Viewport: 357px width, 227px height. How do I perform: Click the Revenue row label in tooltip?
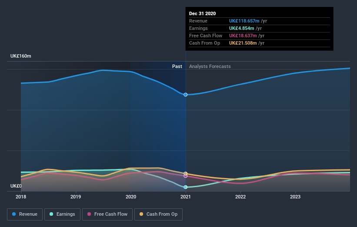198,21
